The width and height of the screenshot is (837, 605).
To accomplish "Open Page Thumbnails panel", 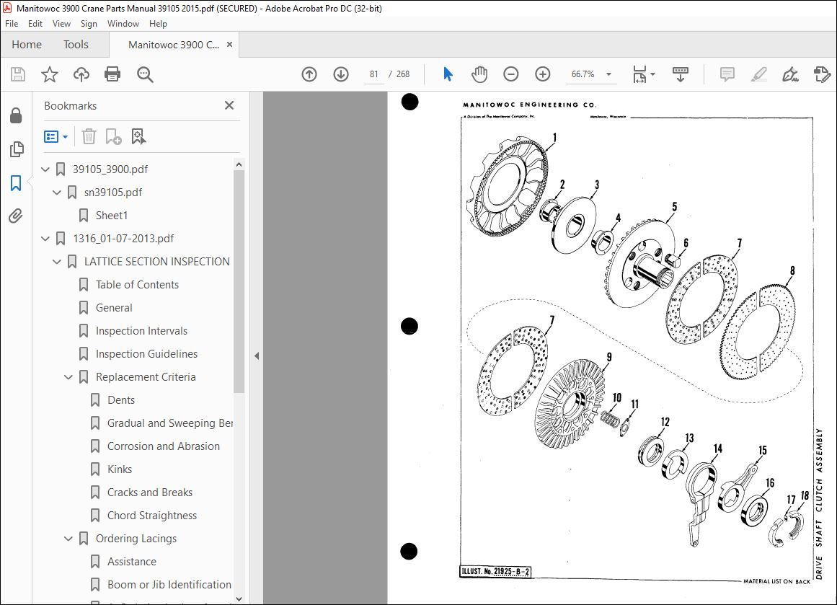I will [17, 149].
